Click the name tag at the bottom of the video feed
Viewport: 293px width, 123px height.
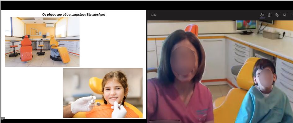165,121
